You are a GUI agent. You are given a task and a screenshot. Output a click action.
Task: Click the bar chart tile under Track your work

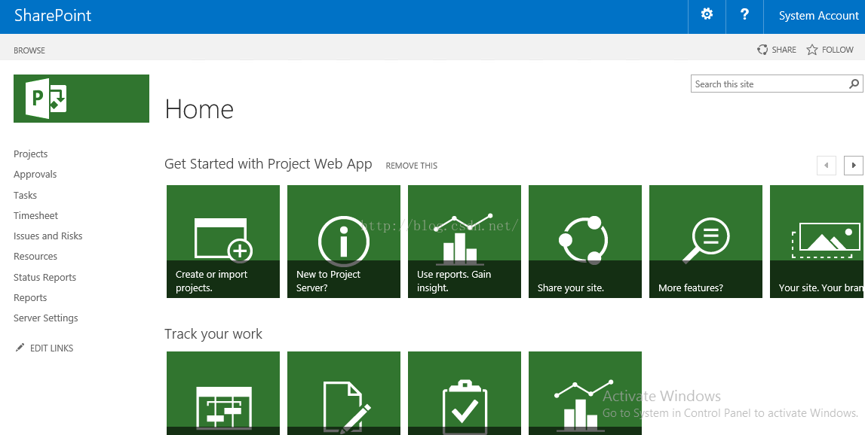(x=585, y=393)
